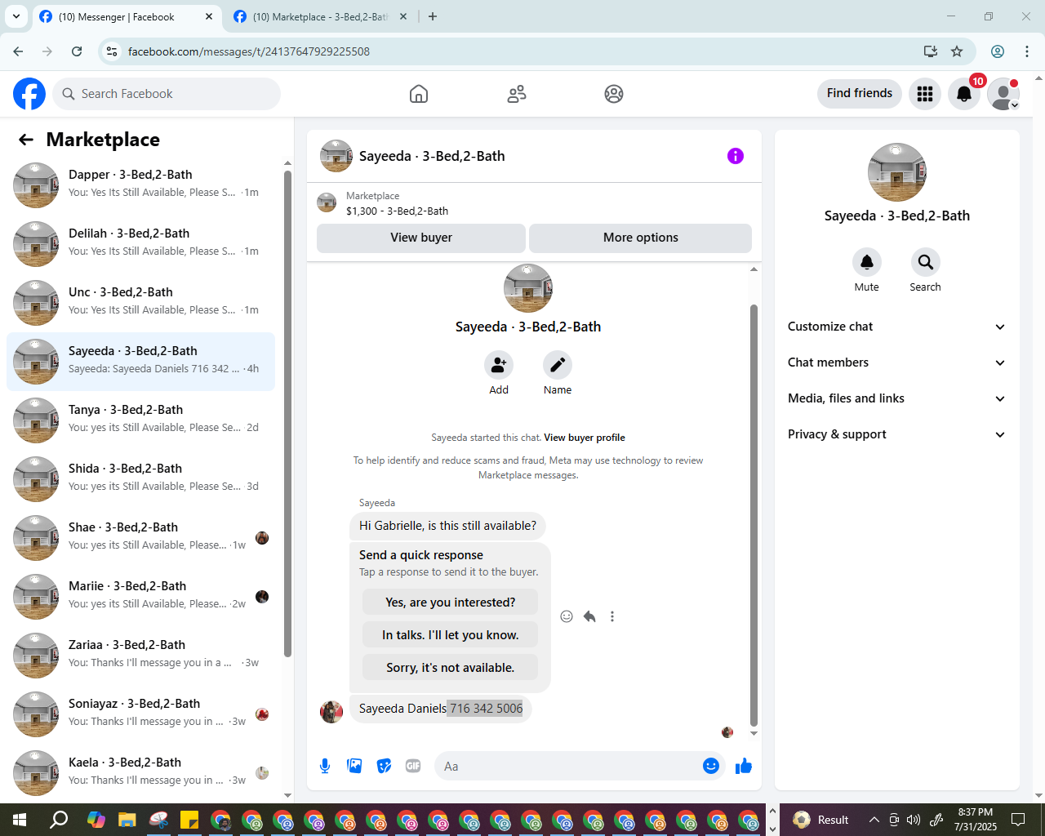
Task: Expand the Chat members section
Action: tap(896, 362)
